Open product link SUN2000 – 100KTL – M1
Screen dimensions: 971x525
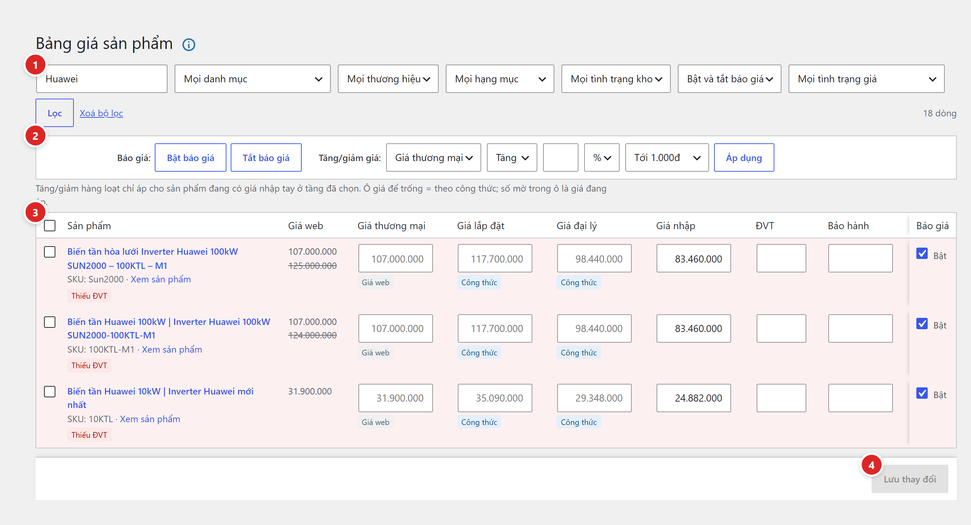152,259
